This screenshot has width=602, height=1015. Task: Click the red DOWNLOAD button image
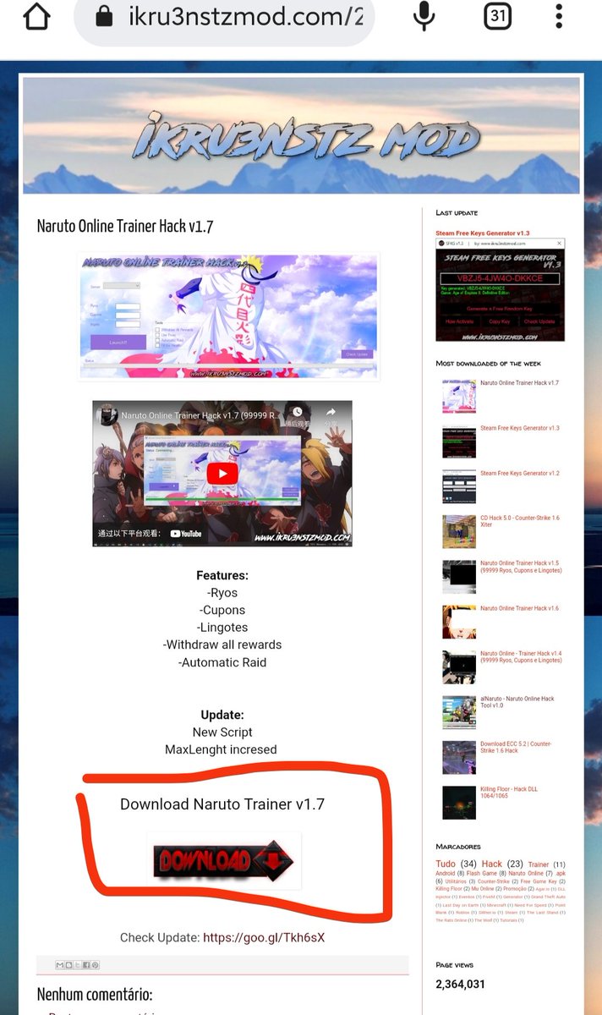[x=223, y=861]
